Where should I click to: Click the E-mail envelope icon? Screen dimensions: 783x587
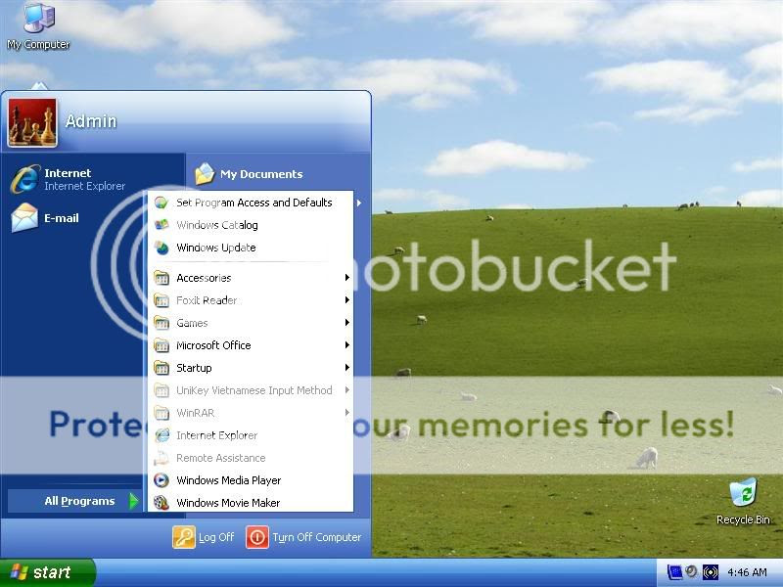click(x=25, y=217)
